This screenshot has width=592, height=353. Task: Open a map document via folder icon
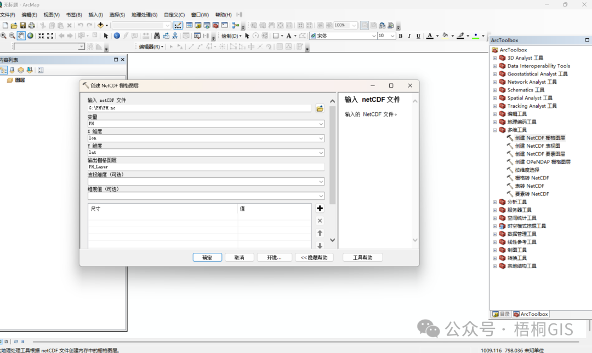coord(14,25)
